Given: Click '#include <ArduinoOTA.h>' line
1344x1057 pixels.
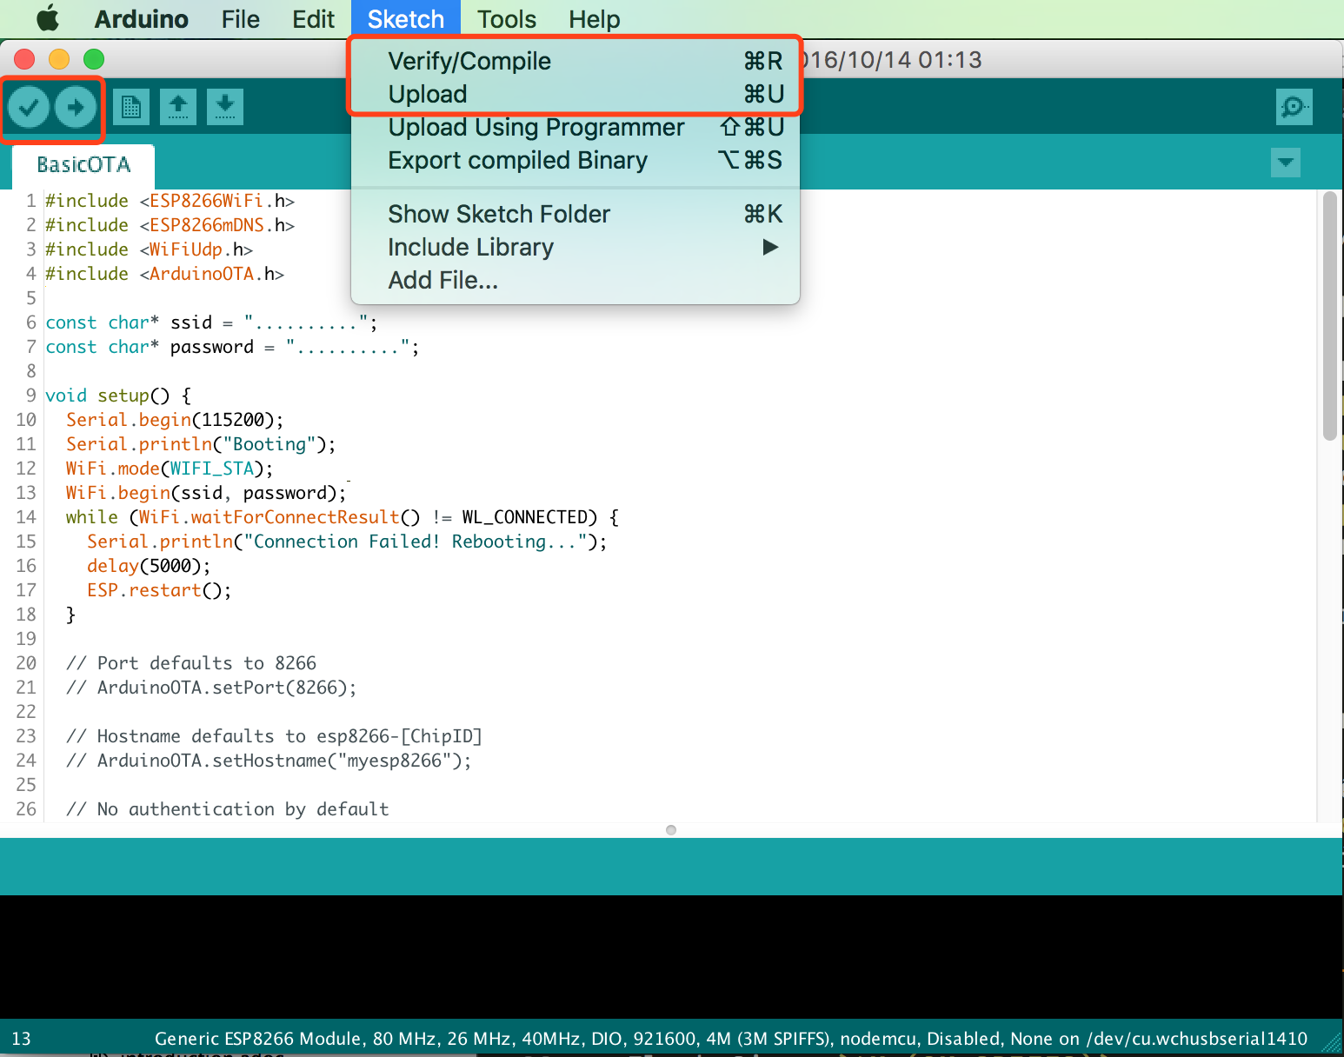Looking at the screenshot, I should [164, 274].
